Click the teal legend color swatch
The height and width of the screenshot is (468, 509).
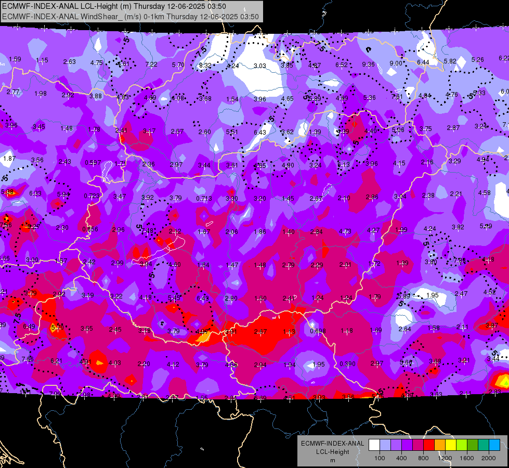484,445
